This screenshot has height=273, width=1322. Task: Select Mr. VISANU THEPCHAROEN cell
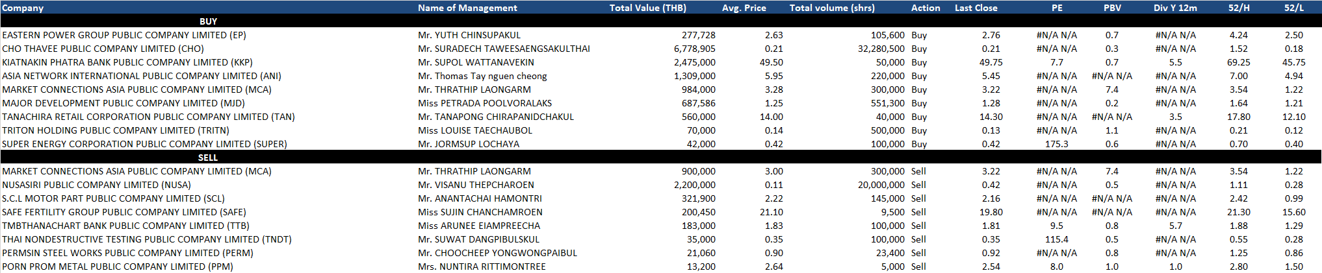476,185
